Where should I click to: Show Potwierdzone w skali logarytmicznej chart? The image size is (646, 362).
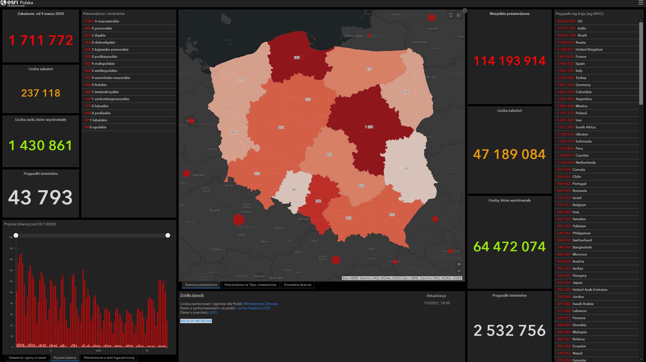(109, 358)
